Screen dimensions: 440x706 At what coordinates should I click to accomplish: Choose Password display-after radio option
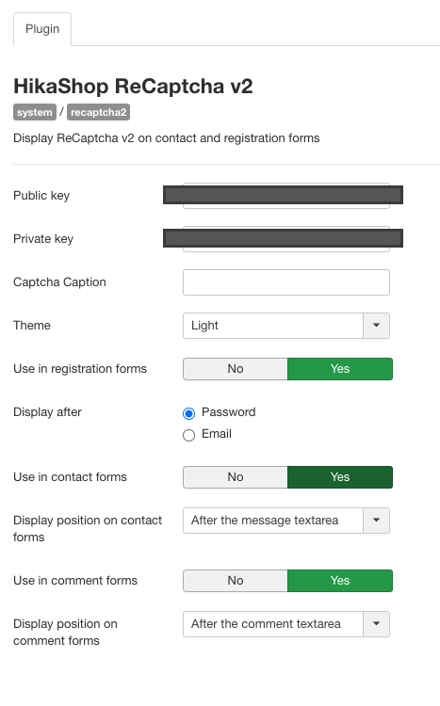coord(188,413)
